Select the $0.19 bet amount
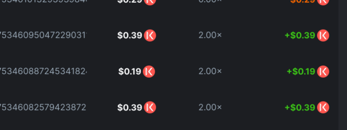347x130 pixels. point(130,71)
